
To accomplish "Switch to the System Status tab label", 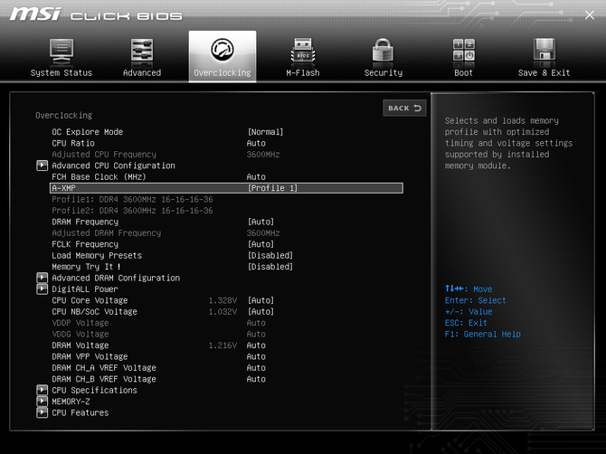I will point(62,72).
